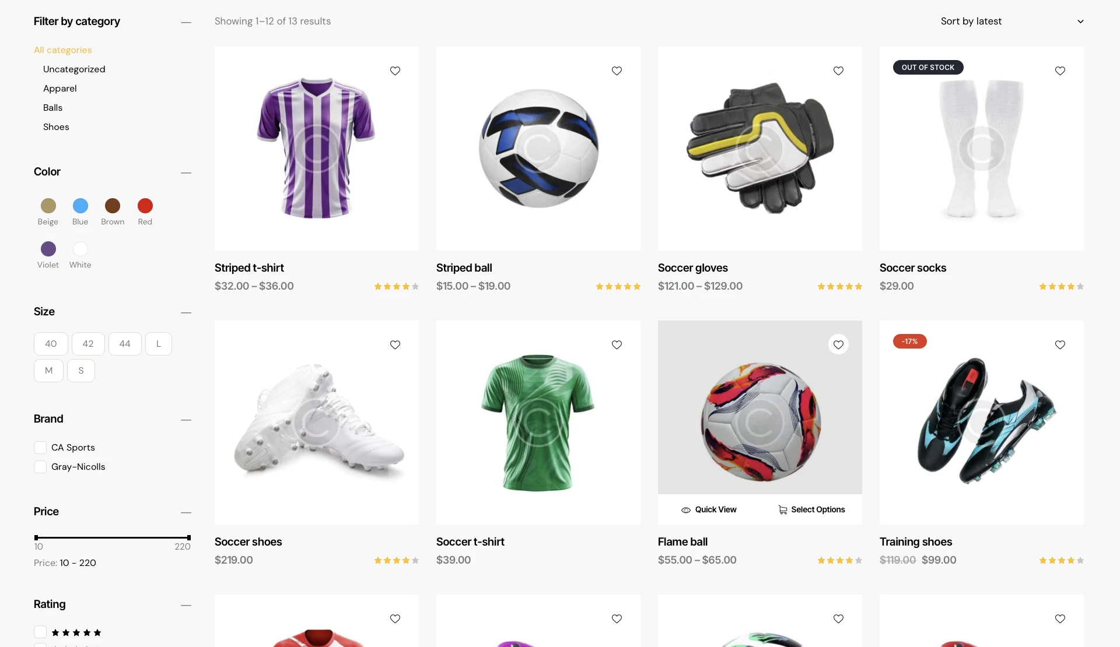Pick the Violet color swatch

click(x=48, y=249)
